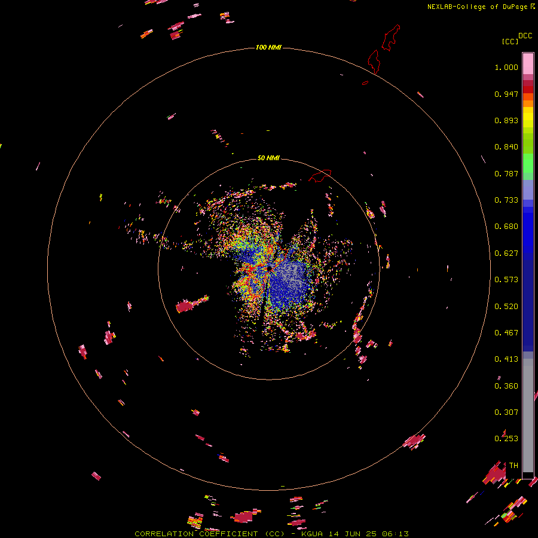
Task: Click the DCC label above the color bar
Action: click(525, 36)
